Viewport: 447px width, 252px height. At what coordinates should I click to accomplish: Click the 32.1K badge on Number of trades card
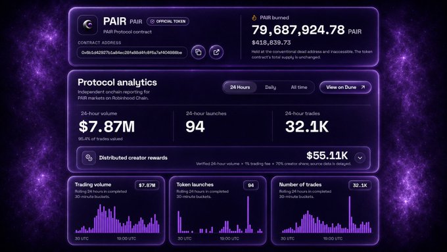(x=360, y=186)
